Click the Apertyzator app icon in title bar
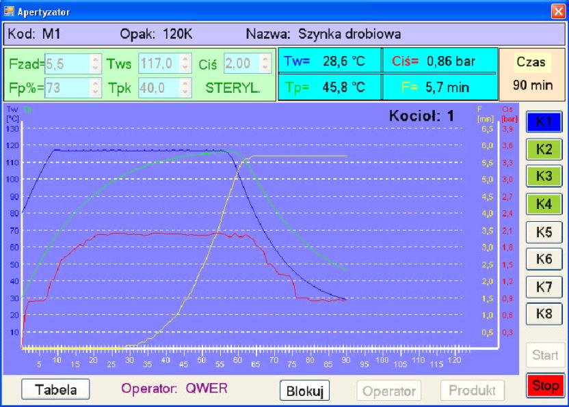The image size is (569, 407). [x=9, y=11]
